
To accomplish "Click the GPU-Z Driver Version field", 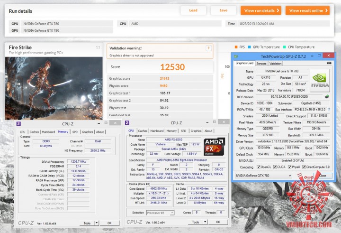I will (x=293, y=141).
